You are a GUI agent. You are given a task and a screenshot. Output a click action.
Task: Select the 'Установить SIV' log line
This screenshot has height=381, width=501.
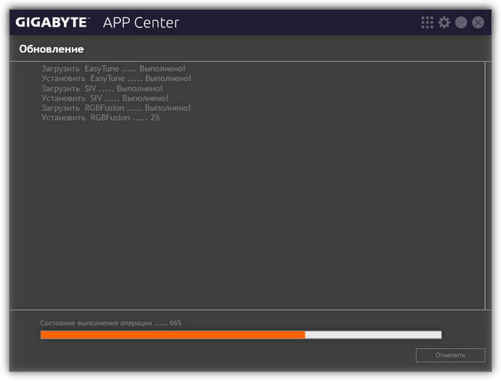click(x=105, y=98)
